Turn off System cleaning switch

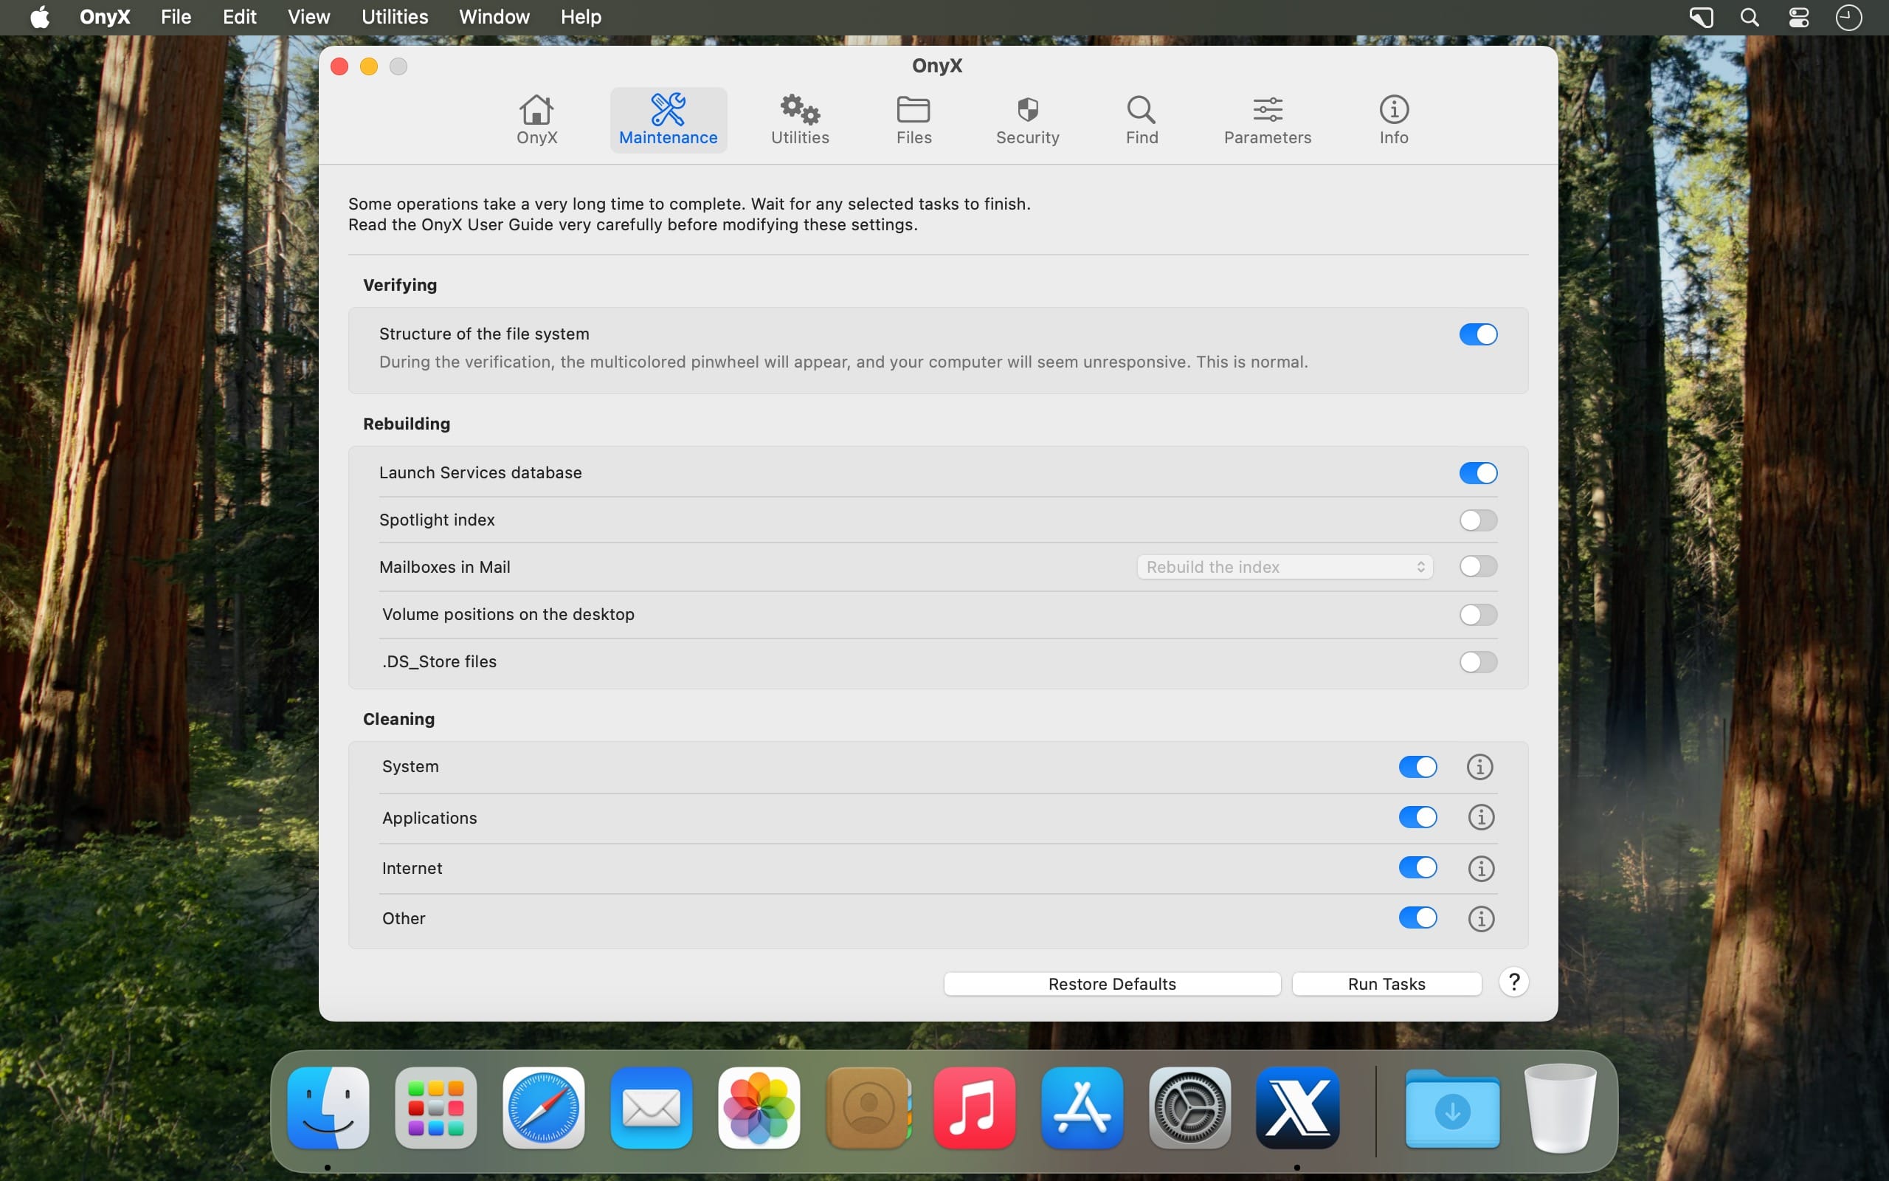(x=1417, y=767)
